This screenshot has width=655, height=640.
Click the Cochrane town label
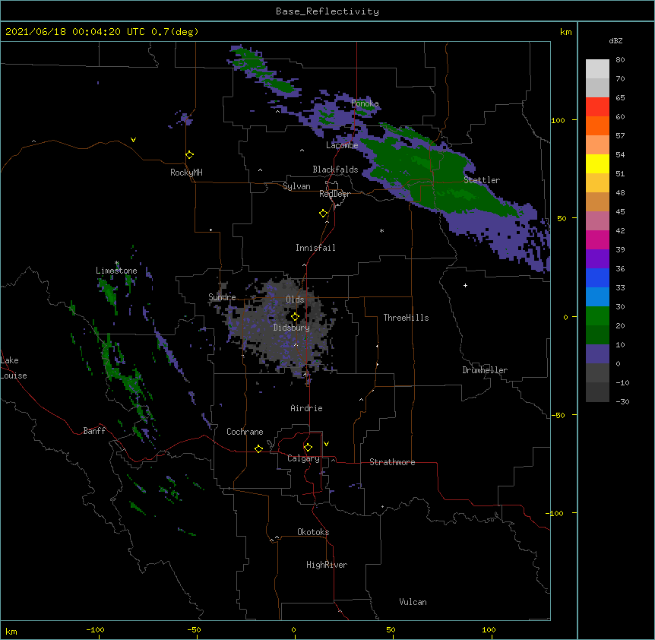(245, 432)
